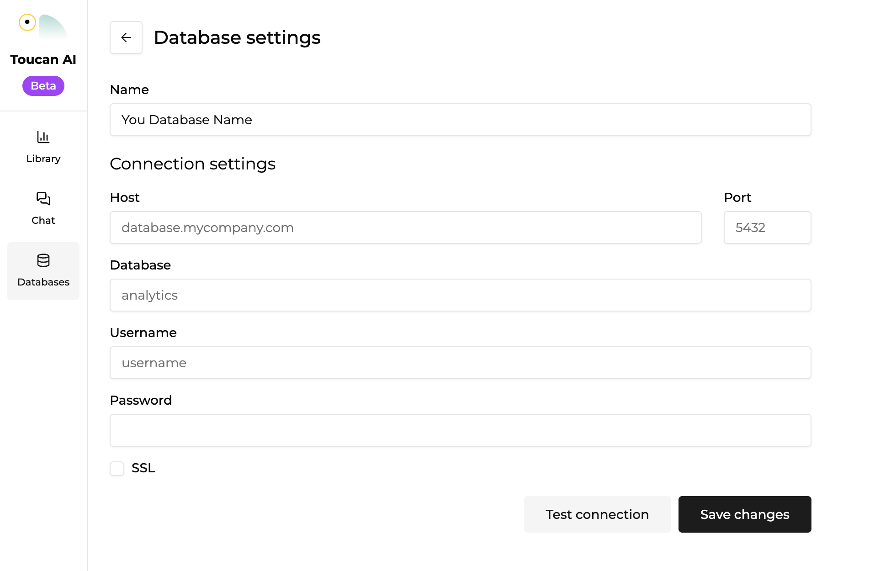
Task: Open Chat via the speech bubbles icon
Action: [x=43, y=198]
